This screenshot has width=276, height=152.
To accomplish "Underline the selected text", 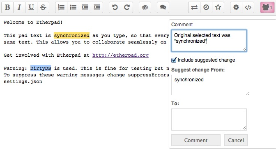I will click(31, 7).
